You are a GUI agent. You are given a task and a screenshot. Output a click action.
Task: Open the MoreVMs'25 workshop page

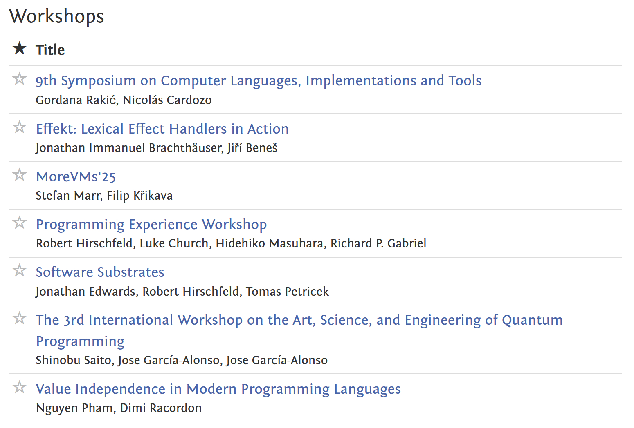tap(76, 176)
